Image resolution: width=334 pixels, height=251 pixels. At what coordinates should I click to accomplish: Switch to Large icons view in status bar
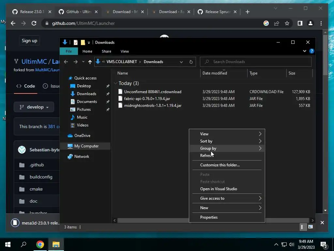pyautogui.click(x=311, y=227)
